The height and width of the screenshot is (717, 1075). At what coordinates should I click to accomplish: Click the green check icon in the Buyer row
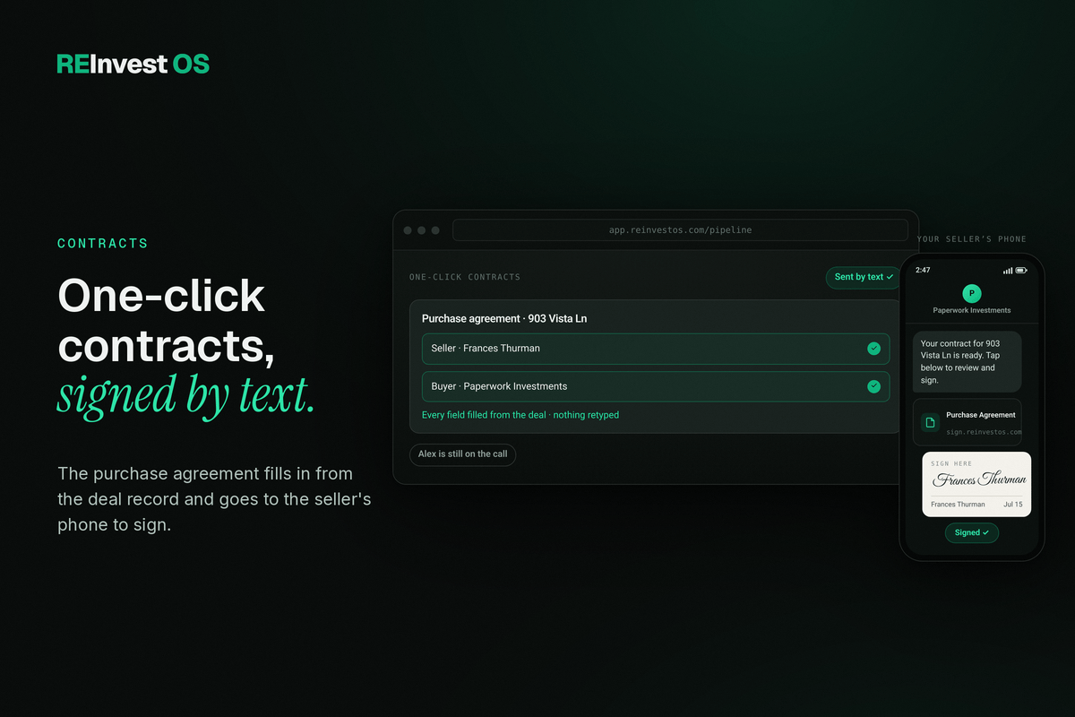point(873,386)
